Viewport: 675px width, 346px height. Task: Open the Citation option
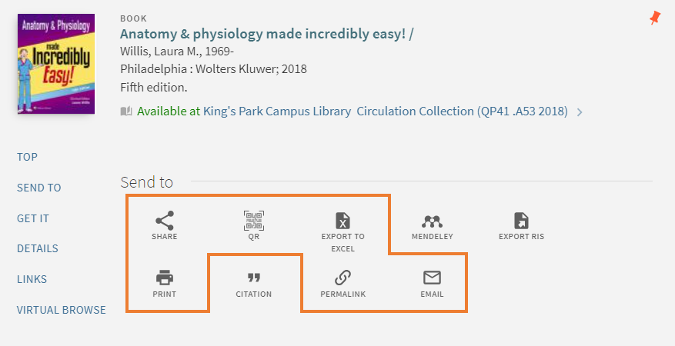(x=253, y=278)
